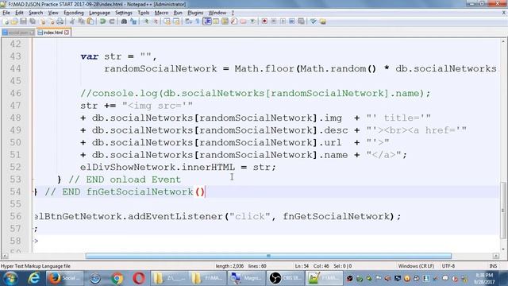Viewport: 508px width, 286px height.
Task: Open the user defined language icon
Action: tap(216, 21)
